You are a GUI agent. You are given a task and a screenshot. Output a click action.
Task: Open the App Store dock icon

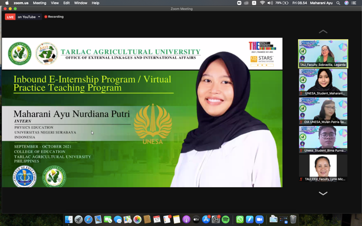206,219
